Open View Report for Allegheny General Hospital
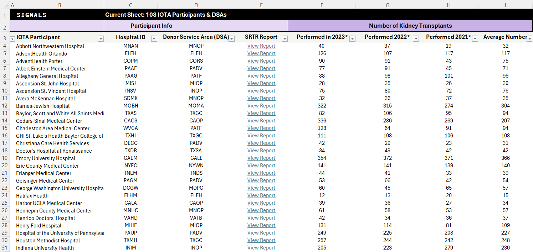533x252 pixels. click(261, 76)
